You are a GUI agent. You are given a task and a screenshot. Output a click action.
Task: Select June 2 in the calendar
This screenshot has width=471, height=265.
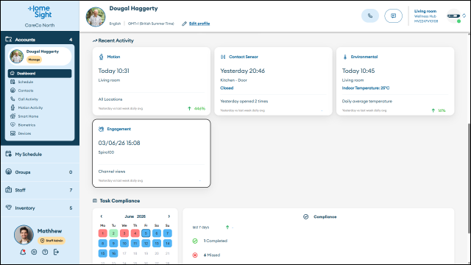[113, 233]
